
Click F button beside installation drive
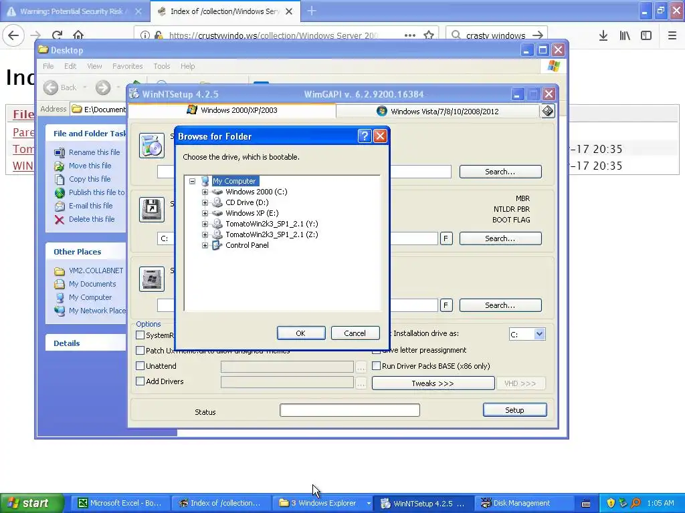(446, 305)
